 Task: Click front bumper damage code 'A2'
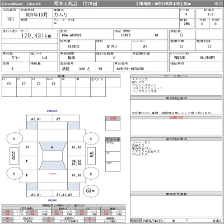[x=58, y=119]
